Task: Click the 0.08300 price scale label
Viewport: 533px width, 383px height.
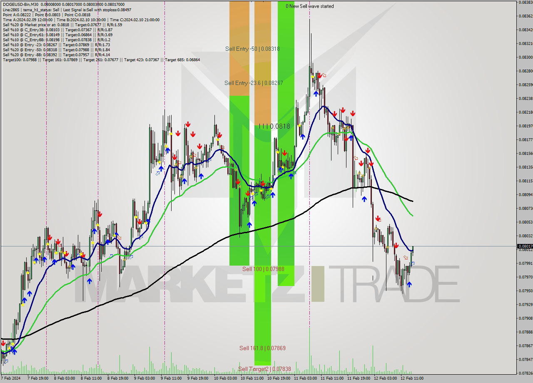Action: pos(525,57)
